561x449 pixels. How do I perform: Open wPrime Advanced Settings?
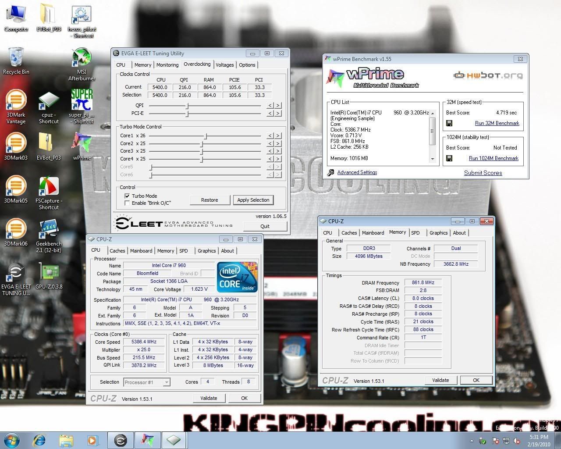tap(357, 172)
